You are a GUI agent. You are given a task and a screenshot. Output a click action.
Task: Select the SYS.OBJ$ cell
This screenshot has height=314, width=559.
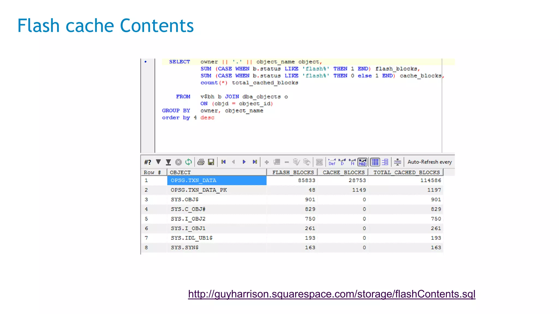(217, 200)
